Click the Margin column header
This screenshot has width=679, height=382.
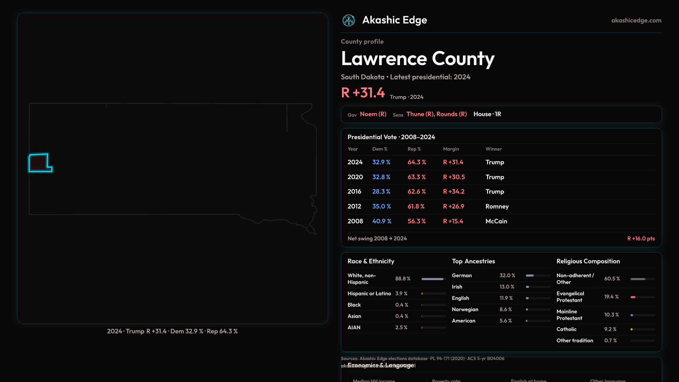coord(451,149)
